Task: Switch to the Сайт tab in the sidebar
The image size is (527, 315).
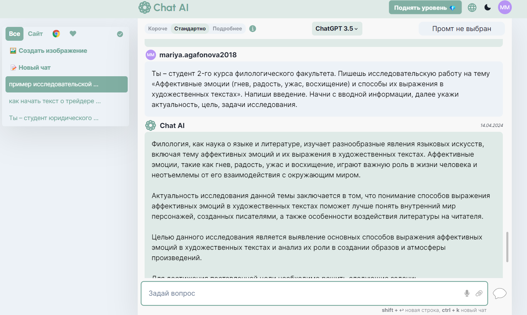Action: (x=35, y=34)
